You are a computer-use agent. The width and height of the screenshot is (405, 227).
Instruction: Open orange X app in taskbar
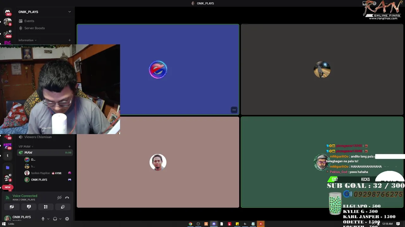pos(261,224)
